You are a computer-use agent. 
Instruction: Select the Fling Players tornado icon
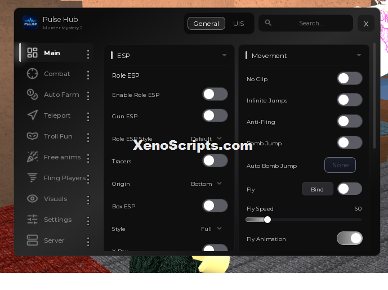[x=32, y=177]
